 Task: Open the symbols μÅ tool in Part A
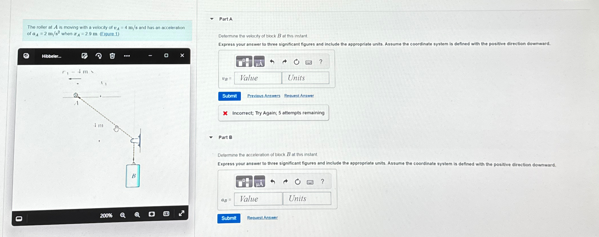(x=259, y=62)
